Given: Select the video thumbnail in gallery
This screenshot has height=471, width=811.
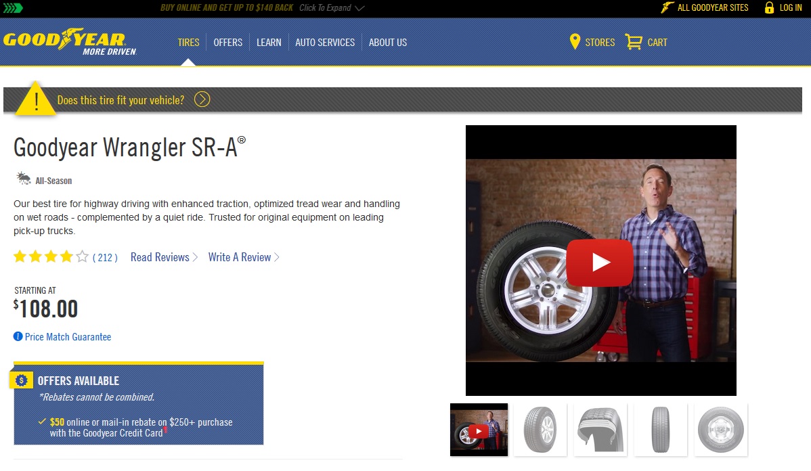Looking at the screenshot, I should click(479, 430).
